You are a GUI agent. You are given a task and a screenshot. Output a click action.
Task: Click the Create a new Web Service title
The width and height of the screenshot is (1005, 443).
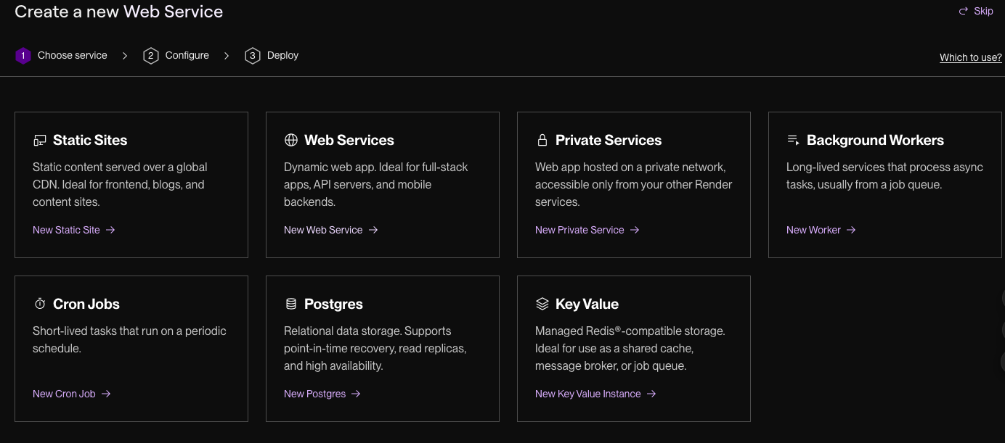click(119, 12)
